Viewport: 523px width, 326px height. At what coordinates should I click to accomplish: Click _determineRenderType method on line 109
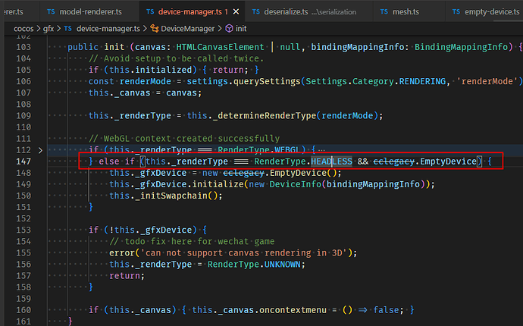click(265, 116)
